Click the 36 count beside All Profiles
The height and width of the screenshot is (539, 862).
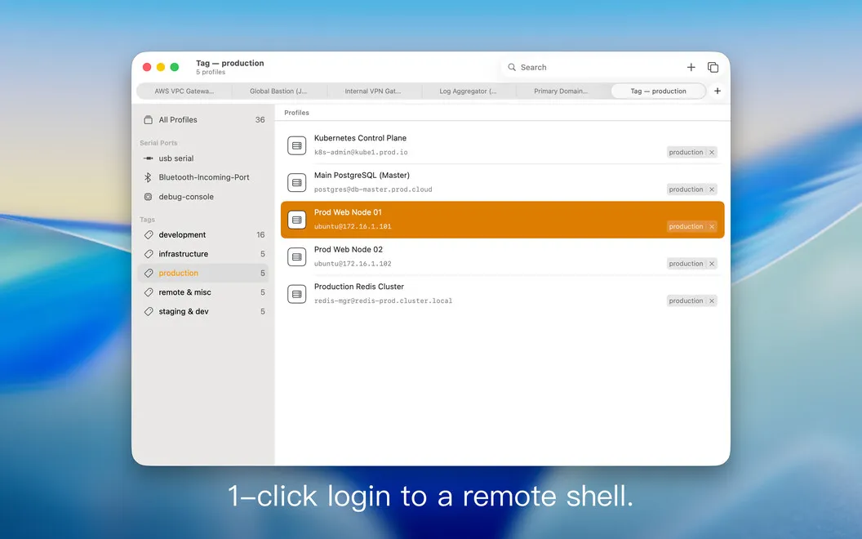[x=260, y=119]
